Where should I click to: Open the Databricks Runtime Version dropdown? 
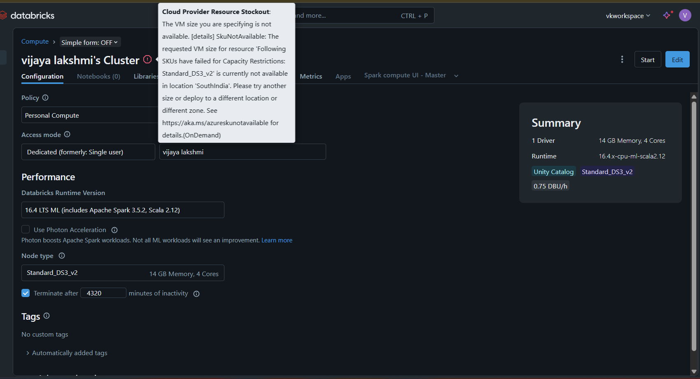123,210
